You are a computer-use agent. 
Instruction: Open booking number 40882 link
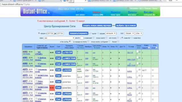(25, 52)
